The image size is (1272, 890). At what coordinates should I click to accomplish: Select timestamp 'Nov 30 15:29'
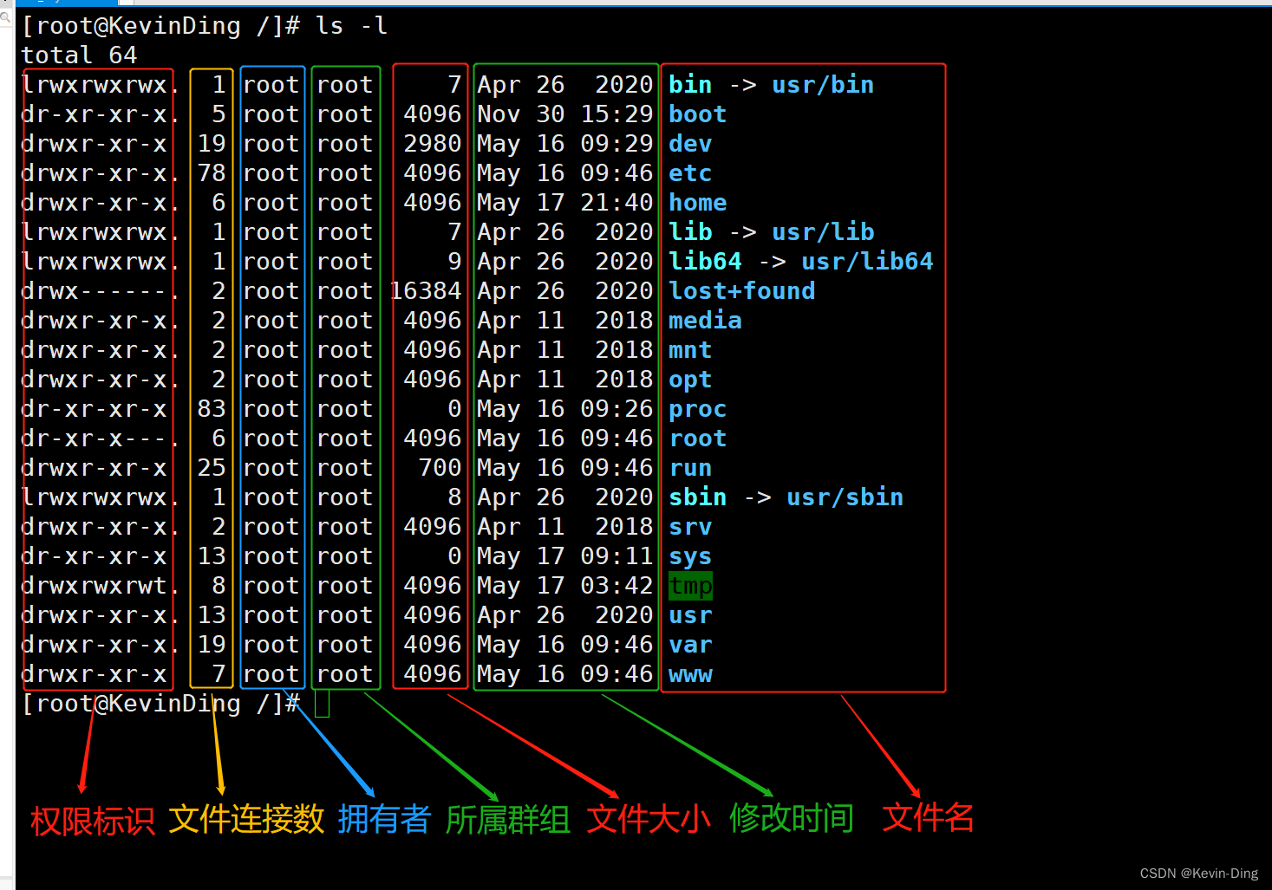click(x=564, y=114)
